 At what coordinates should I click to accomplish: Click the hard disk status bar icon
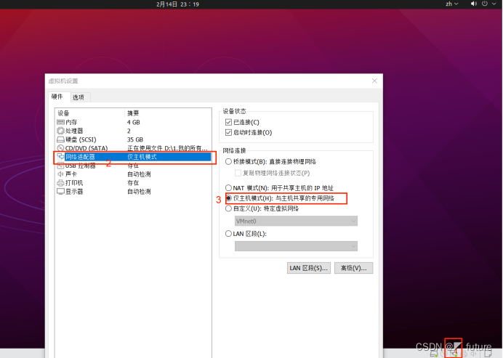(x=433, y=354)
